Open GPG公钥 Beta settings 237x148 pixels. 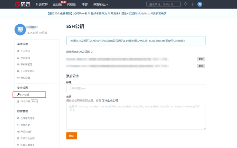coord(27,101)
